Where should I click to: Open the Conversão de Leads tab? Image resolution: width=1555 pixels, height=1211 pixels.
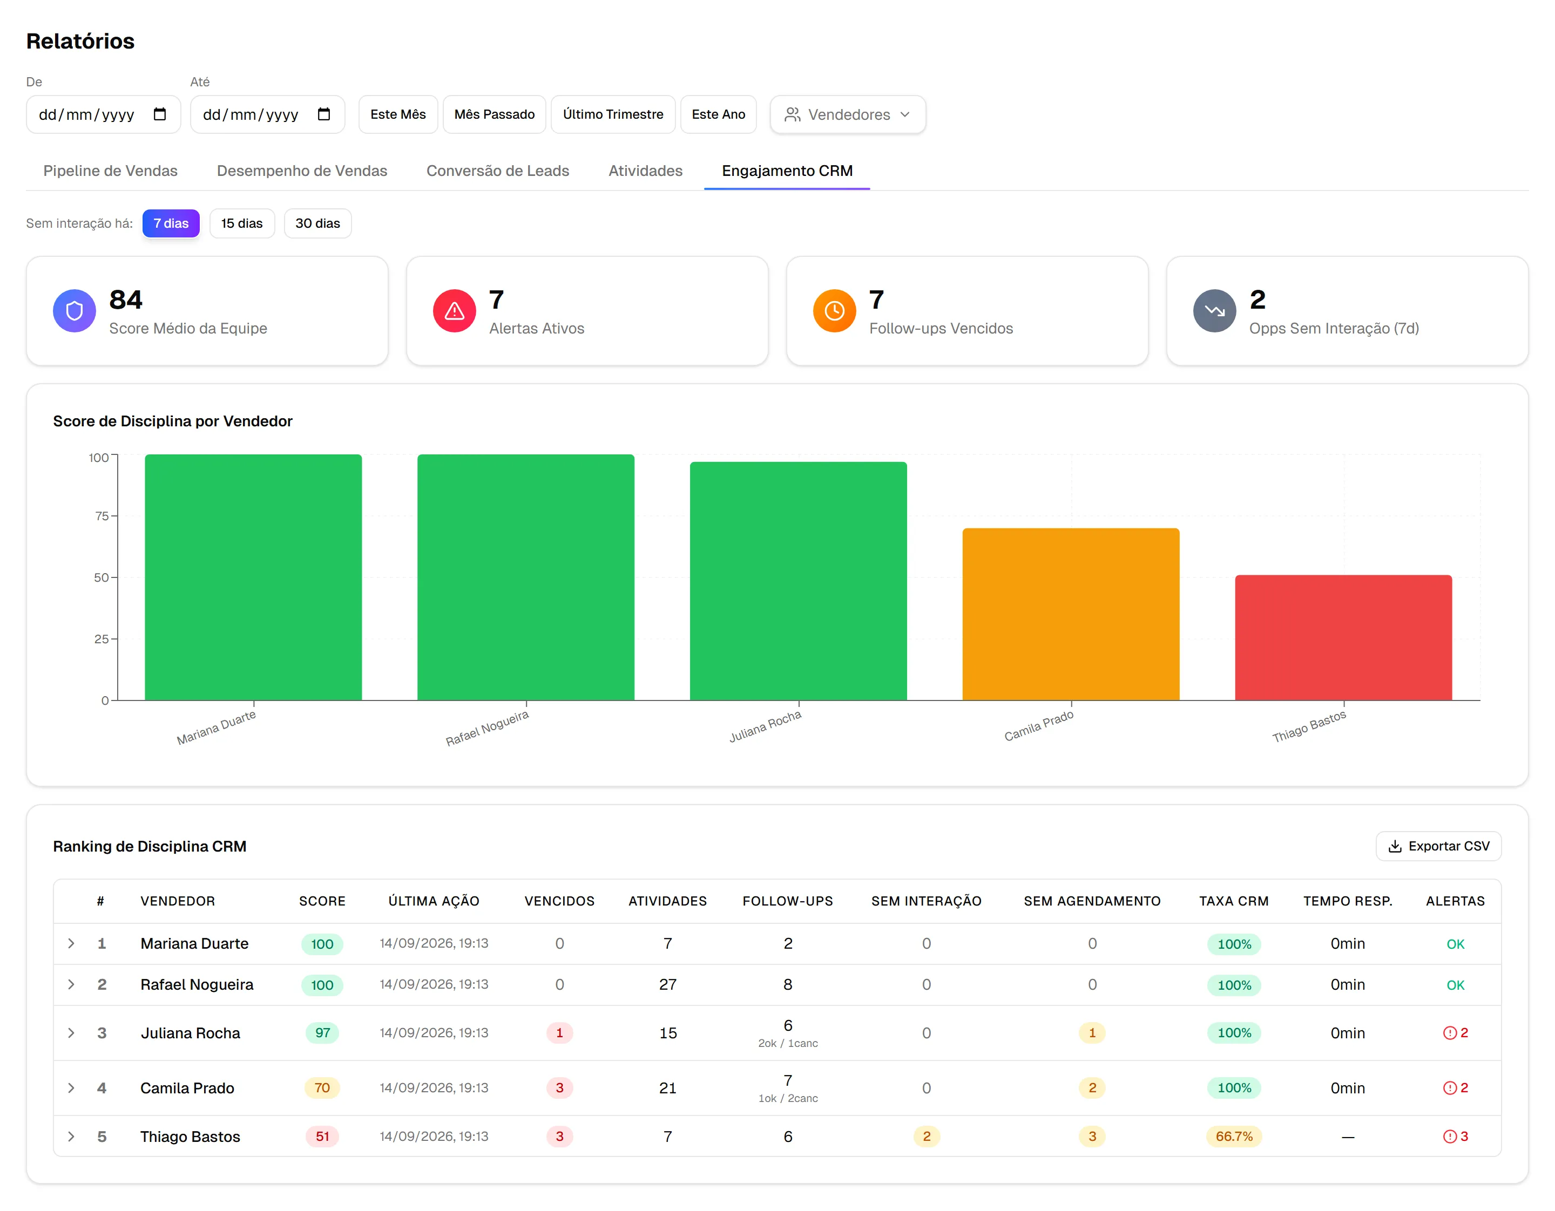(498, 171)
